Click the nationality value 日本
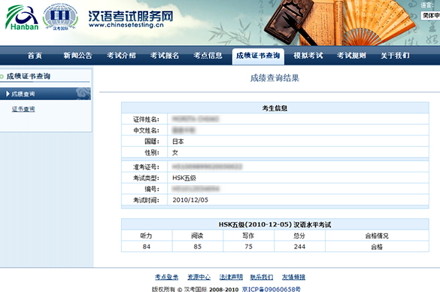This screenshot has height=292, width=440. [x=178, y=141]
